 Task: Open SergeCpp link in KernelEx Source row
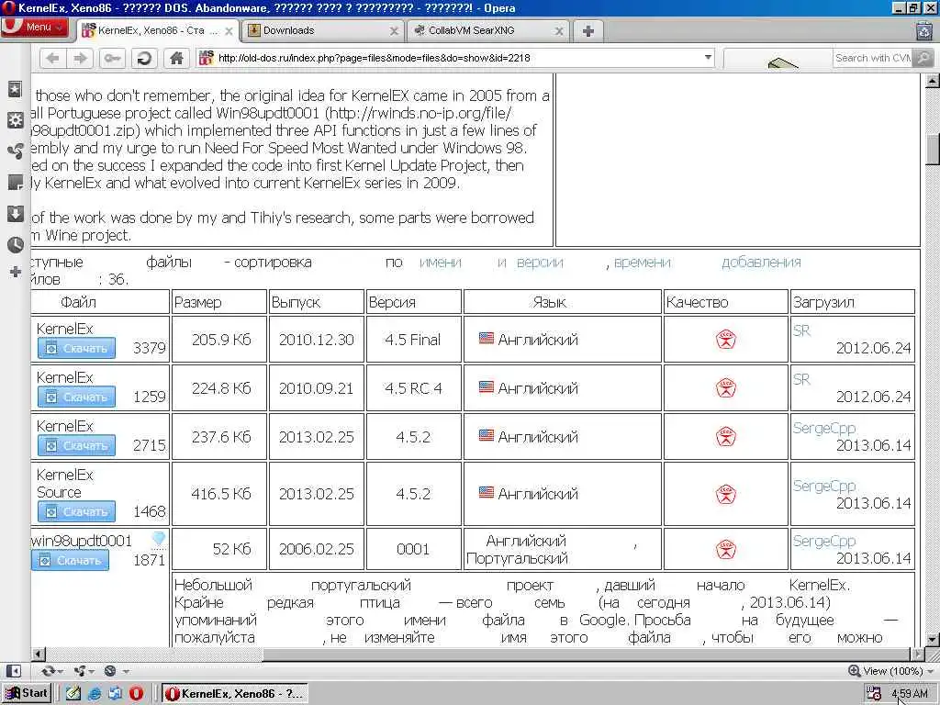pos(824,487)
